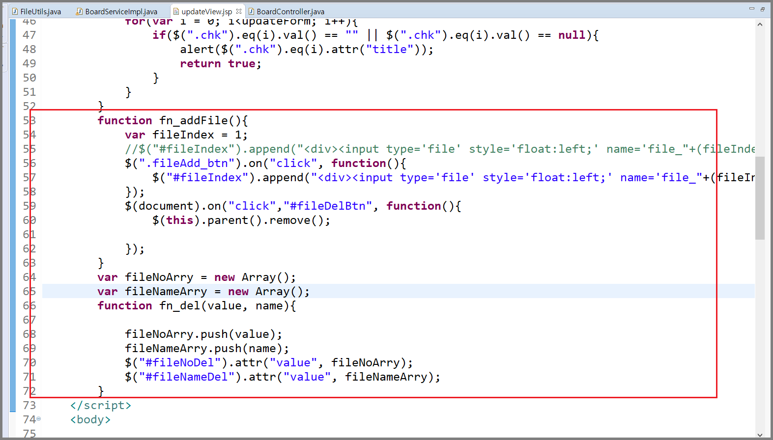The width and height of the screenshot is (773, 440).
Task: Click '.fileAdd_btn' click handler on line 56
Action: [x=265, y=163]
